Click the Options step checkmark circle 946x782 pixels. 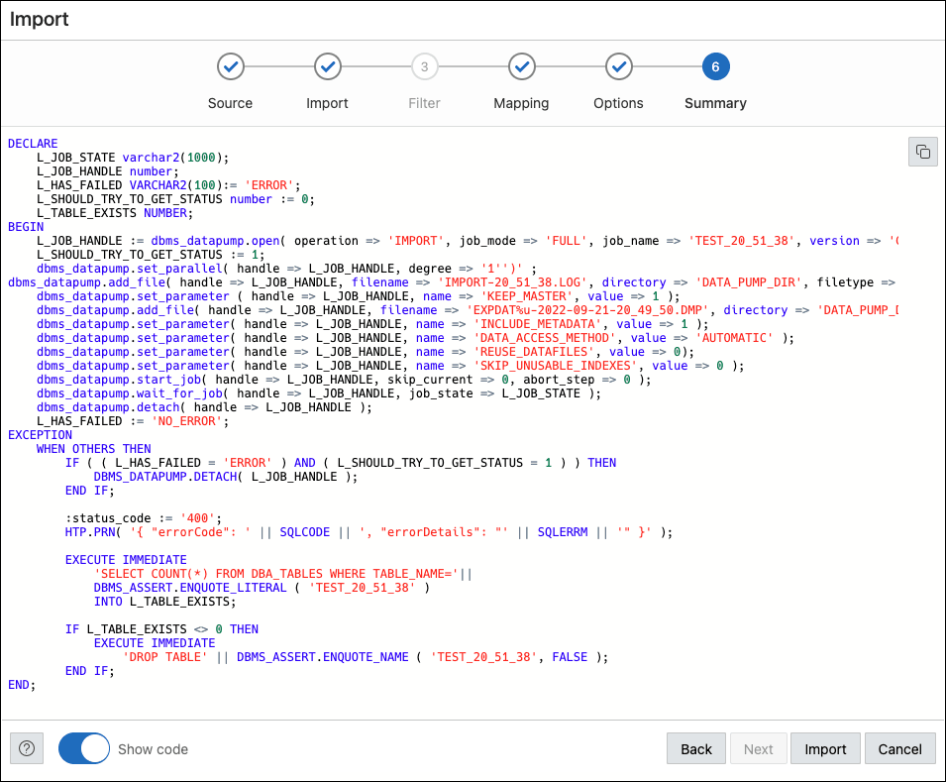tap(618, 66)
